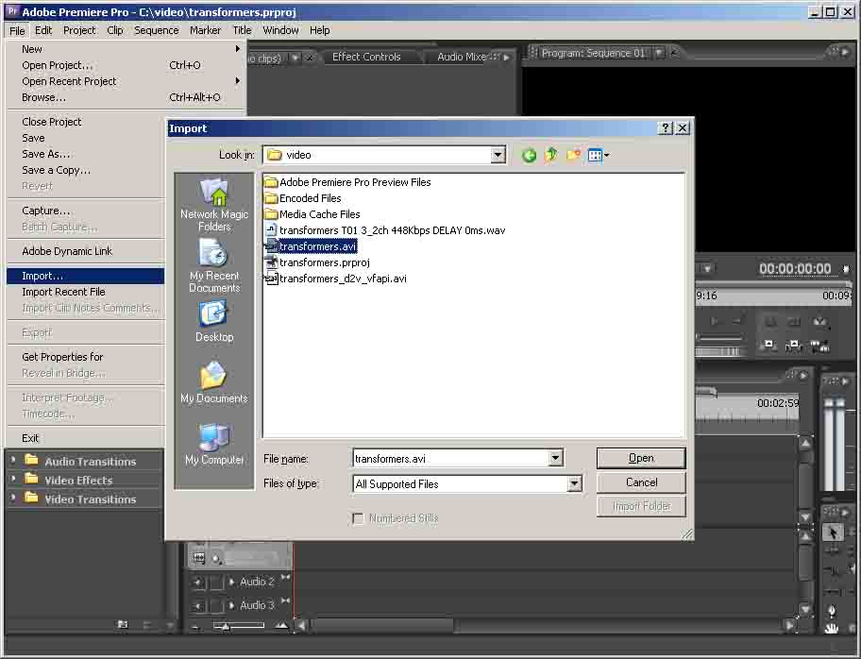Choose Save As from File menu

pyautogui.click(x=86, y=154)
